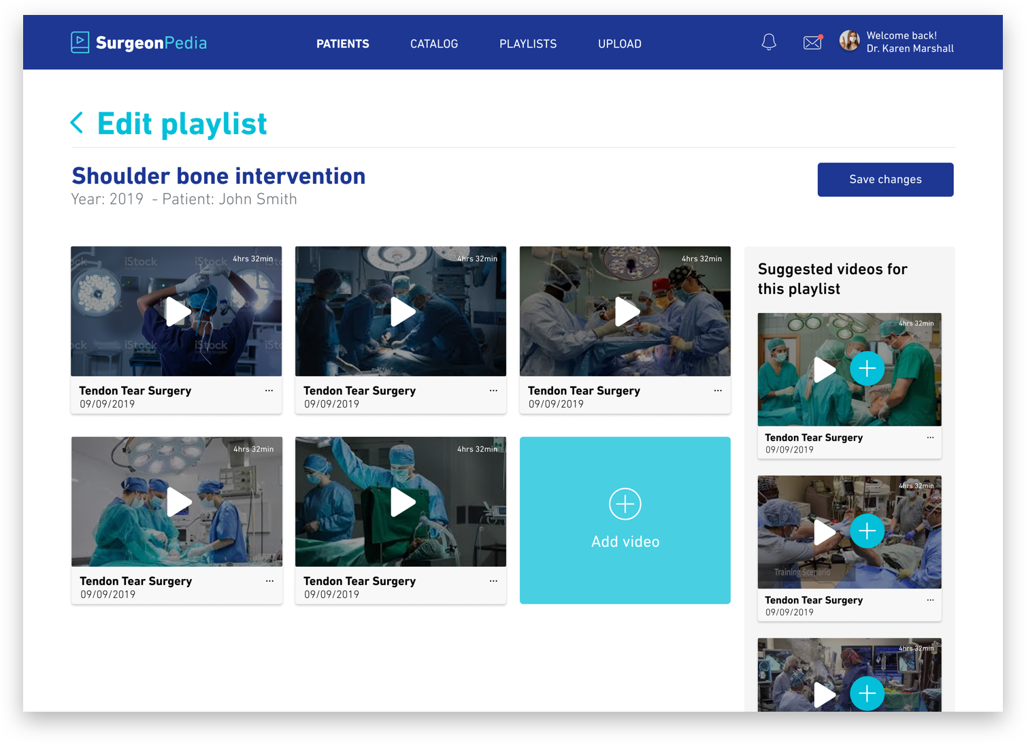
Task: Switch to the PLAYLISTS nav item
Action: pyautogui.click(x=528, y=44)
